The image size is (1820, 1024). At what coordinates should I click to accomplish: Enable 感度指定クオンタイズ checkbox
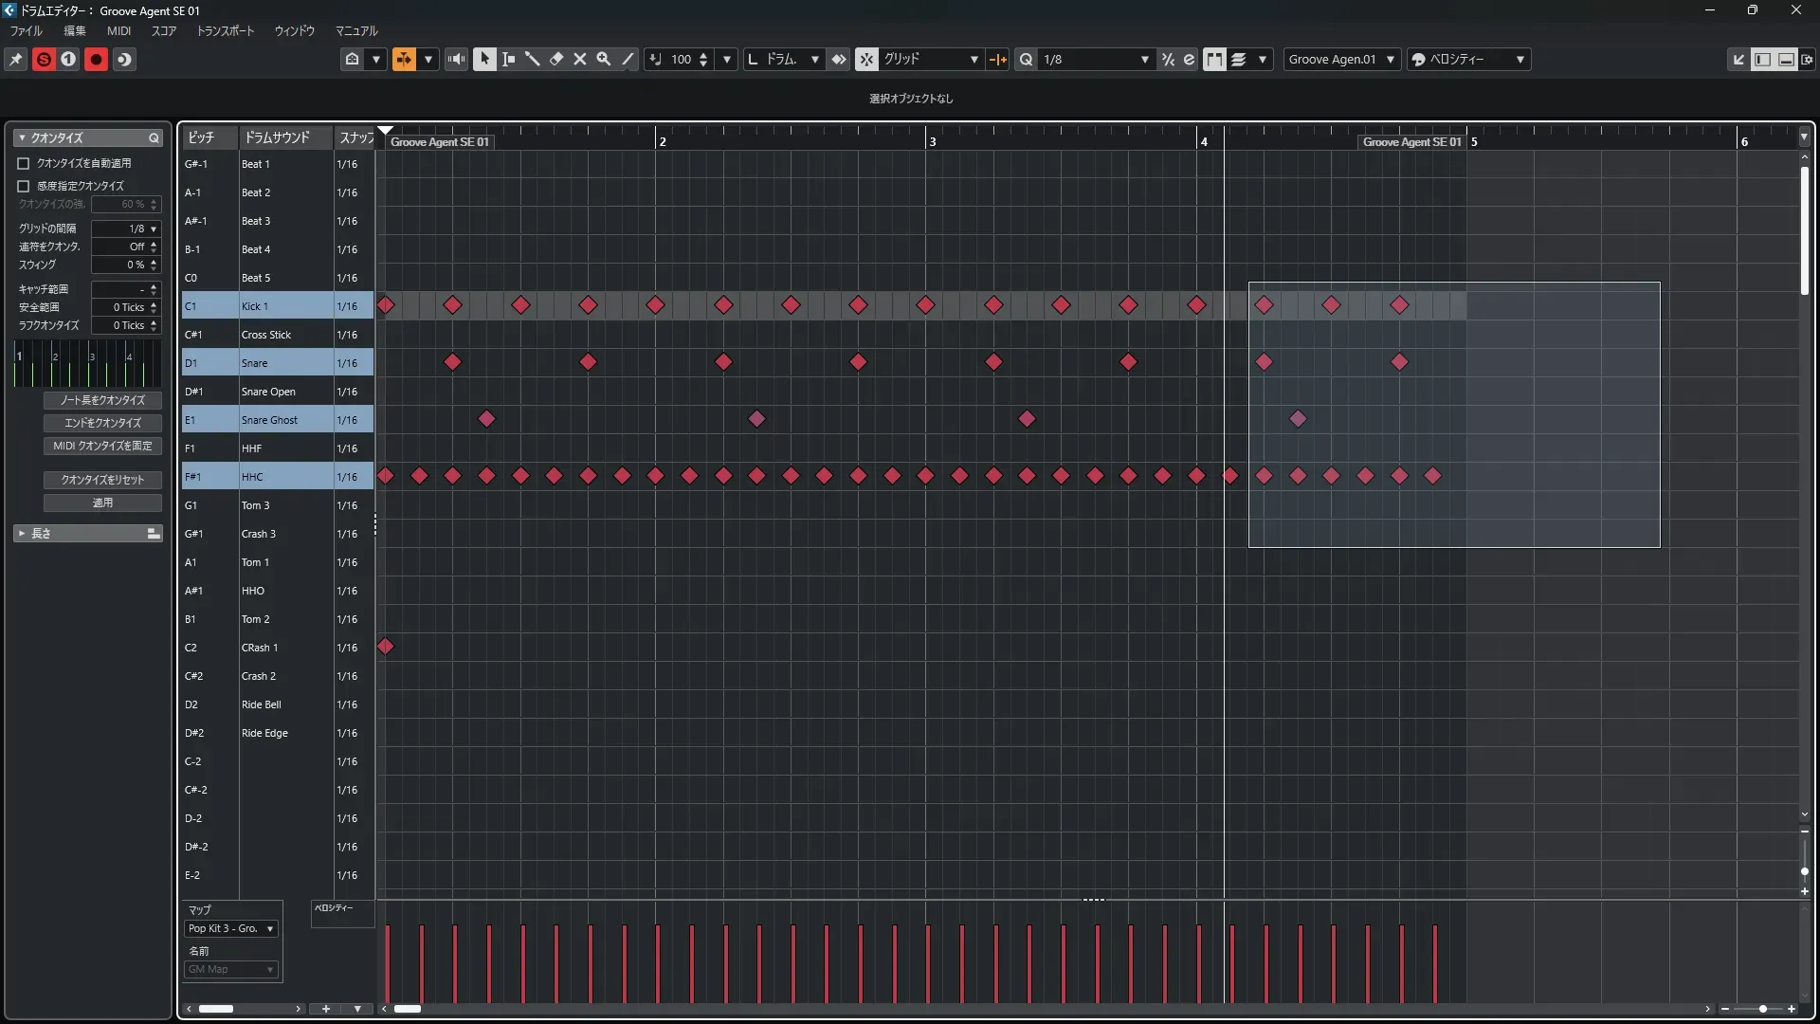24,186
